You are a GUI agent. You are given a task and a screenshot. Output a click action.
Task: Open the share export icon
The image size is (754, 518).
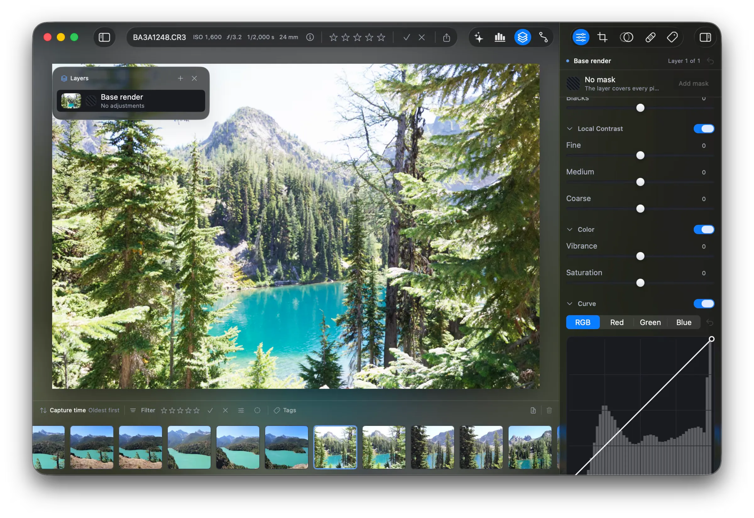[447, 37]
